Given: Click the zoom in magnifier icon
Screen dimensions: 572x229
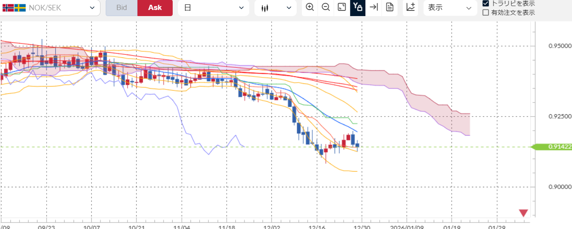Looking at the screenshot, I should tap(310, 7).
